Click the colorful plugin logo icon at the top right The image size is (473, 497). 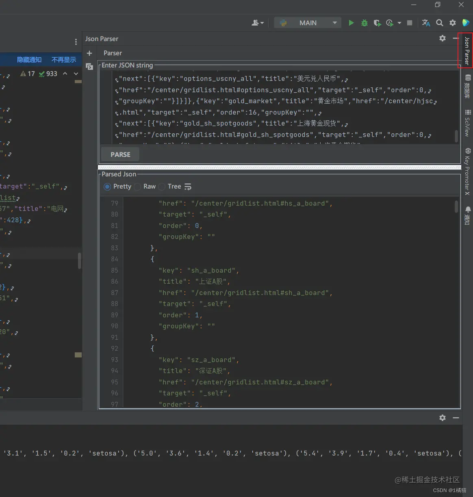[x=466, y=23]
